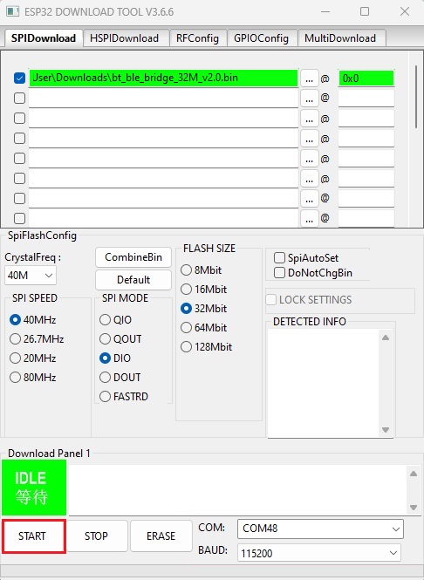Click the DETECTED INFO scroll up arrow
Image resolution: width=424 pixels, height=580 pixels.
pos(386,338)
